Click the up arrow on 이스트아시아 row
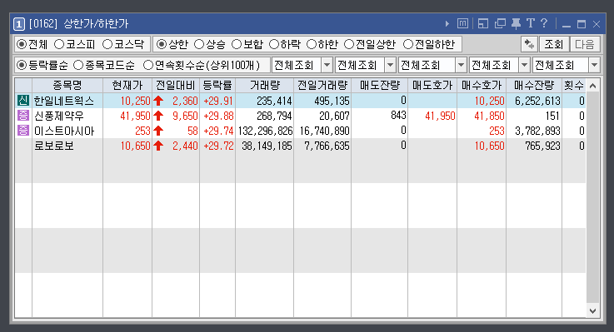 [x=158, y=131]
